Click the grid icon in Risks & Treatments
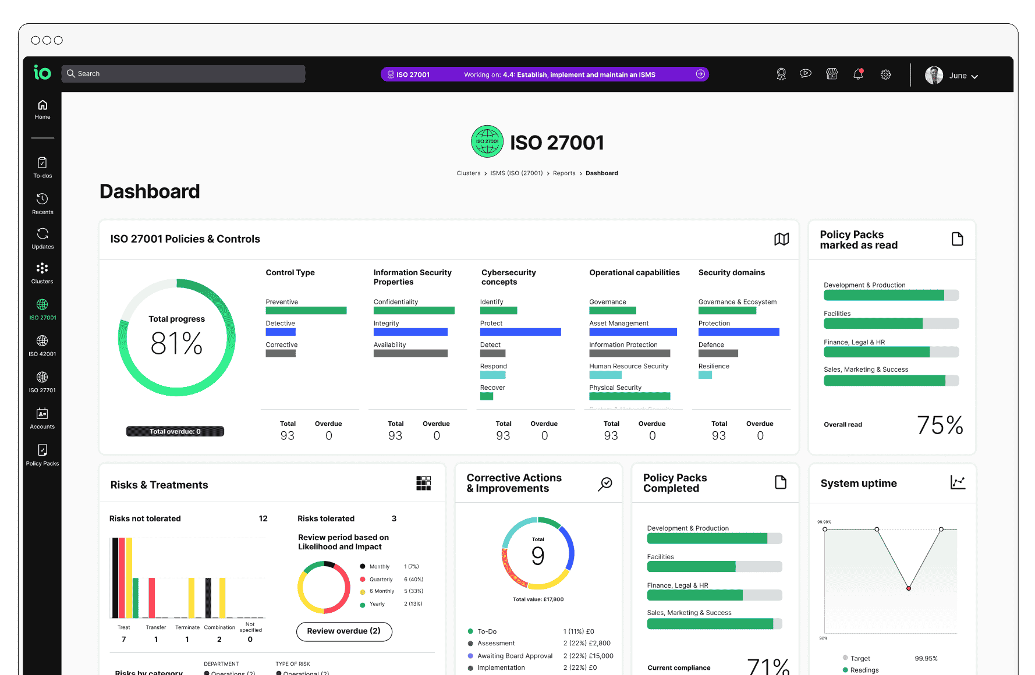1035x675 pixels. click(x=424, y=483)
